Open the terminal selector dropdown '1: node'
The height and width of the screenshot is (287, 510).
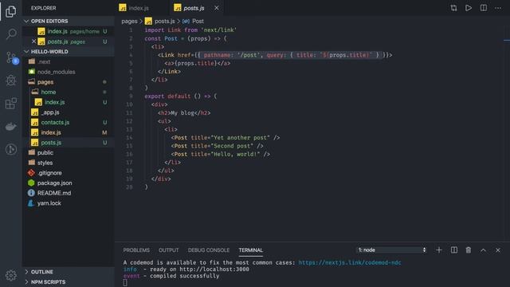click(391, 250)
